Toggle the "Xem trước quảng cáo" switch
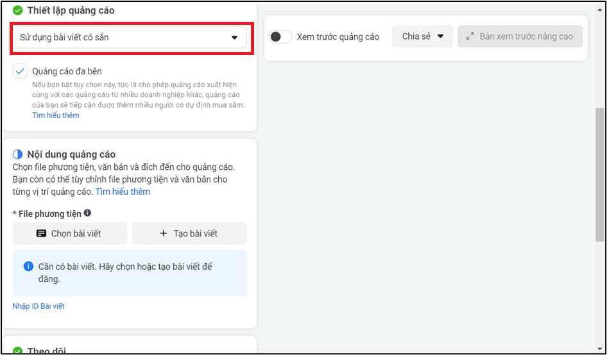Image resolution: width=607 pixels, height=355 pixels. coord(280,37)
